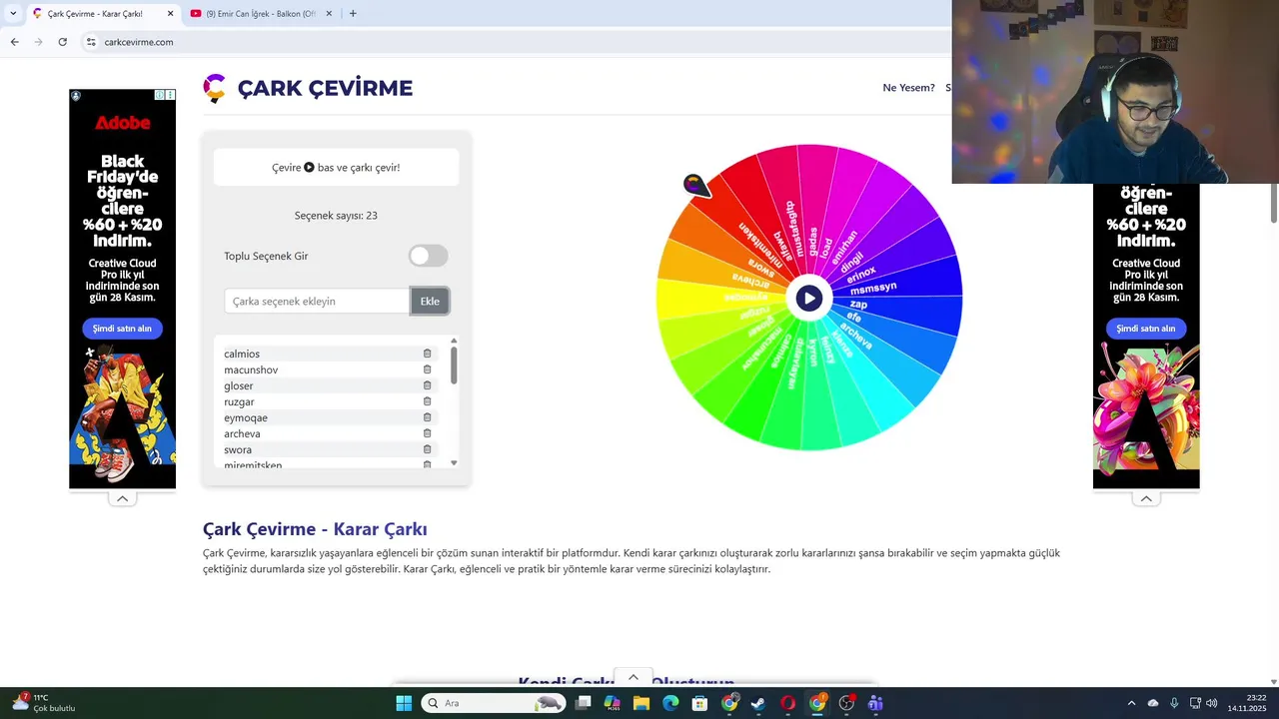The width and height of the screenshot is (1279, 719).
Task: Open Microsoft Edge from the taskbar
Action: [670, 703]
